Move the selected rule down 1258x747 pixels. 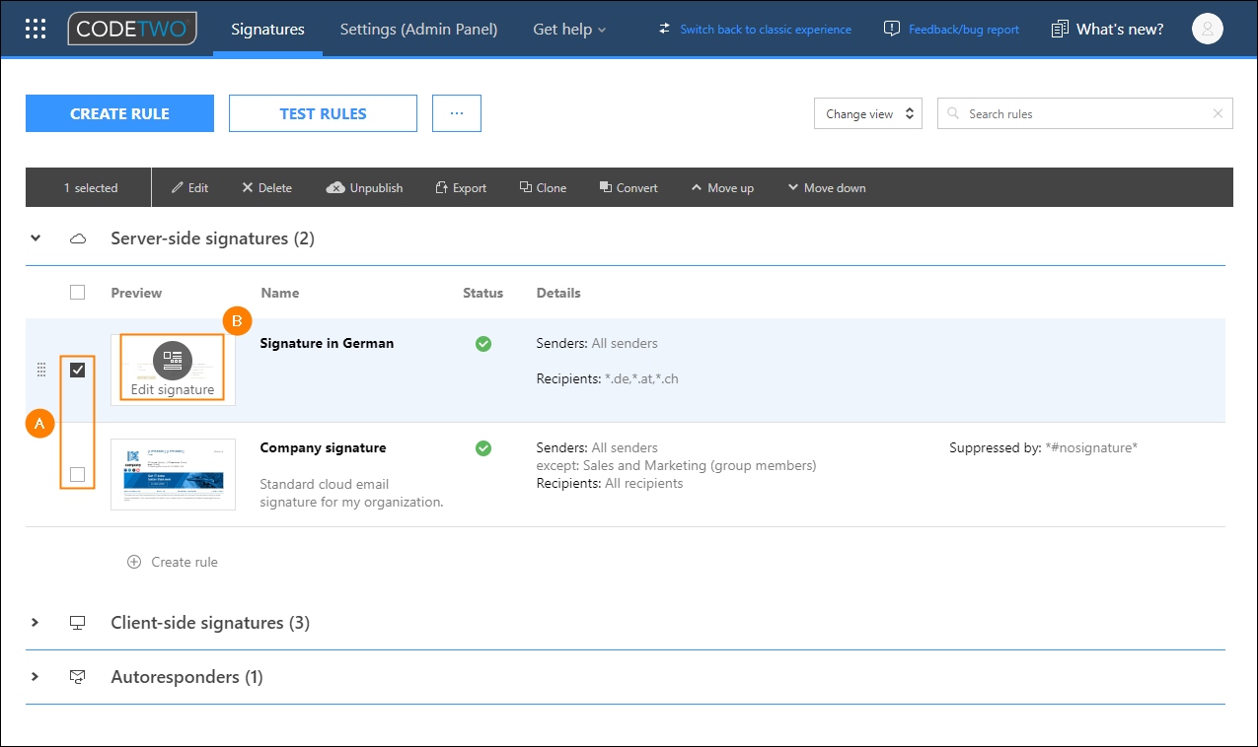click(x=827, y=187)
